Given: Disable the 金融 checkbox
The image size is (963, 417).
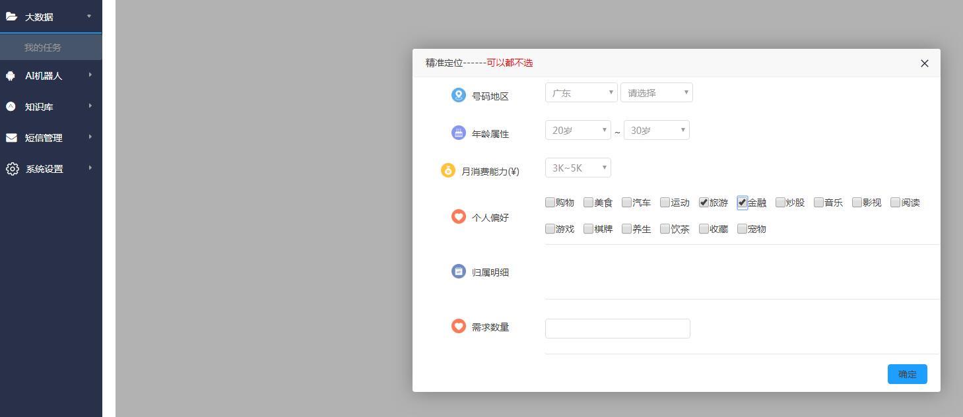Looking at the screenshot, I should [x=741, y=202].
